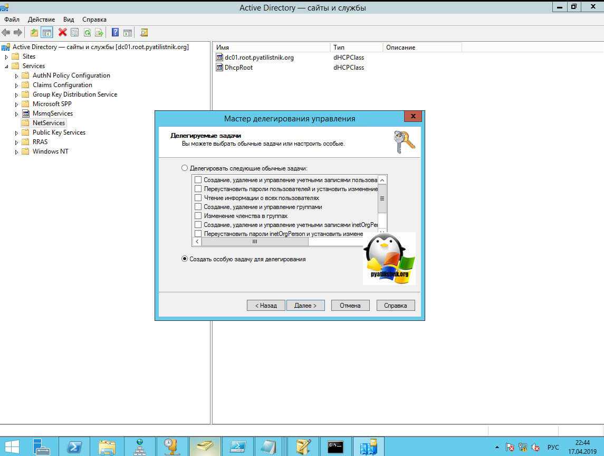Click the Export list toolbar icon

(x=99, y=33)
